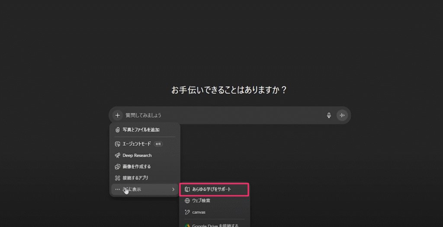Click the Google Drive logo icon

(x=187, y=226)
